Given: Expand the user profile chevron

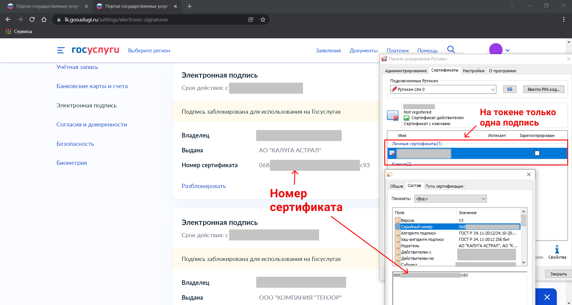Looking at the screenshot, I should tap(508, 50).
